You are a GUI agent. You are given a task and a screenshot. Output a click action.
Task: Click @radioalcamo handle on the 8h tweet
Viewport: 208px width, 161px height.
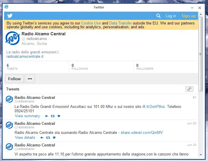(24, 101)
